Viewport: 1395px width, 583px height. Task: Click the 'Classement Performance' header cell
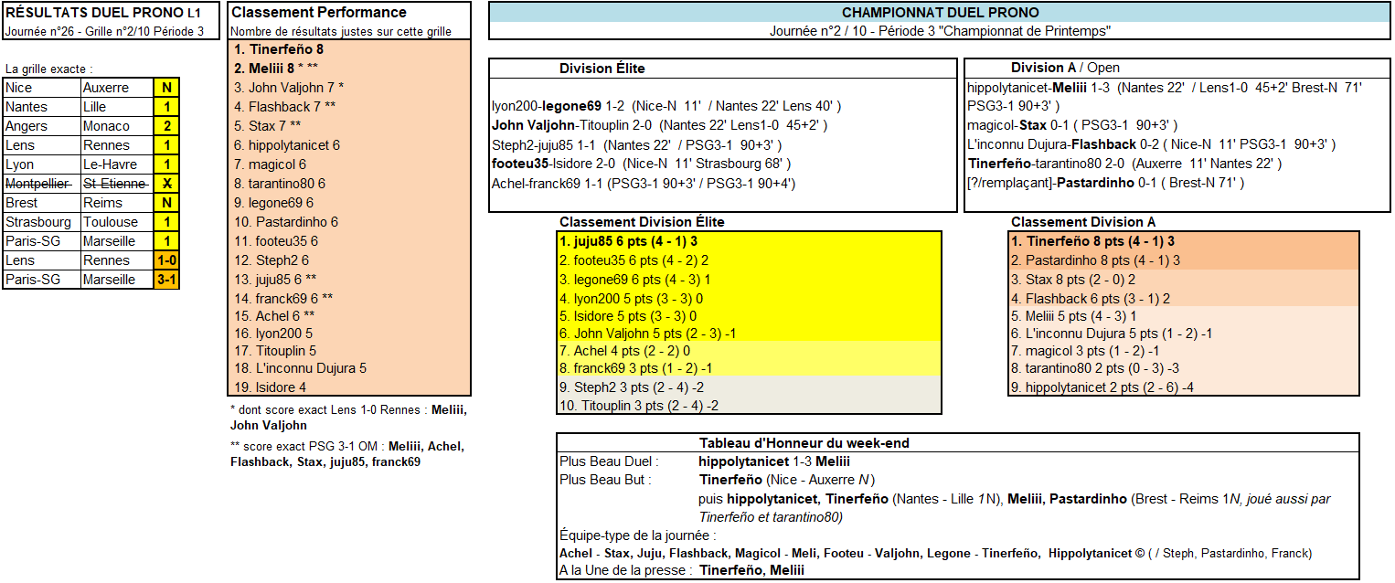coord(319,13)
